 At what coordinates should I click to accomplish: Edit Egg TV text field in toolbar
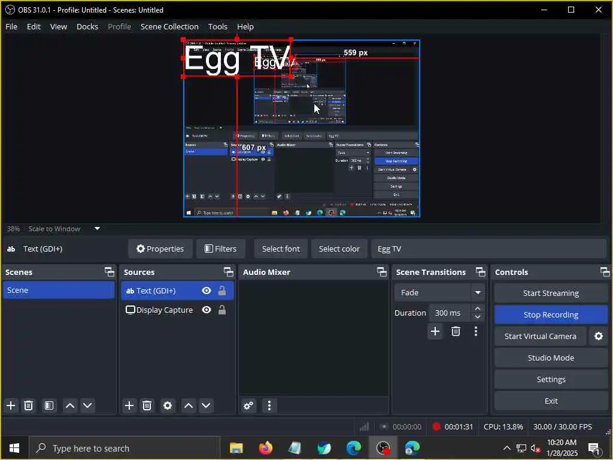[488, 249]
